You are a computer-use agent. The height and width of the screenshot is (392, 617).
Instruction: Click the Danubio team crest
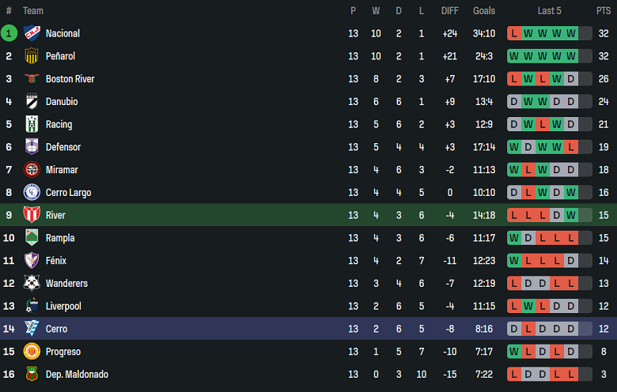[32, 101]
